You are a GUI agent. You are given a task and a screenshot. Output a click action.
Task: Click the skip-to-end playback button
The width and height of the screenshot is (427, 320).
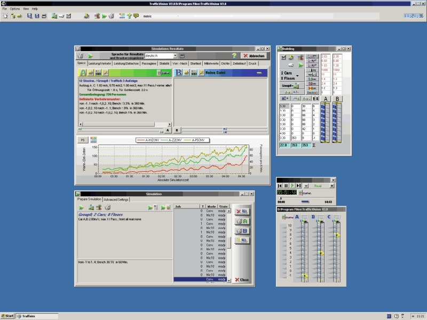[299, 186]
